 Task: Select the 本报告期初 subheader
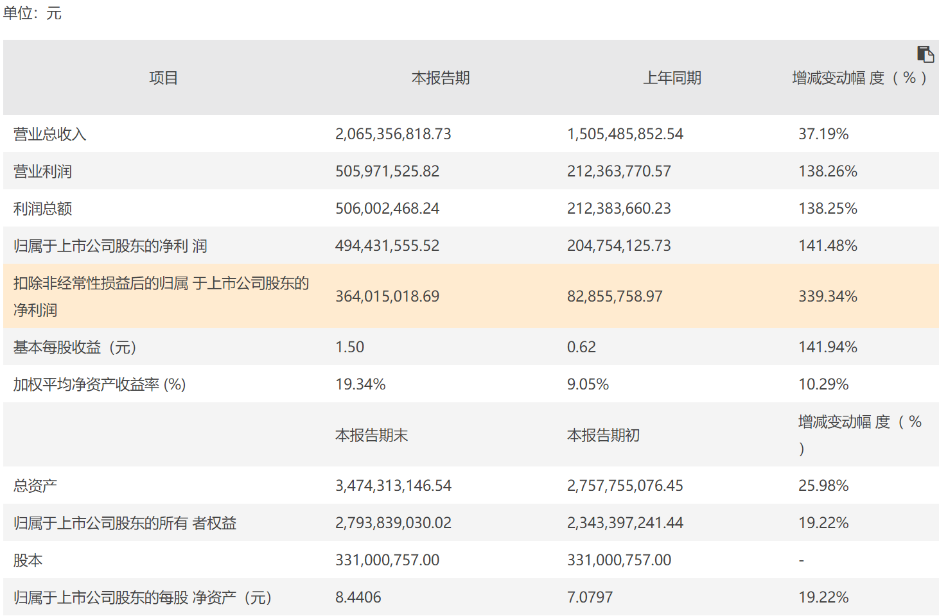click(603, 436)
